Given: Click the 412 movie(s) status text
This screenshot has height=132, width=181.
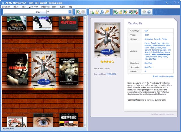Looking at the screenshot, I should (8, 128).
